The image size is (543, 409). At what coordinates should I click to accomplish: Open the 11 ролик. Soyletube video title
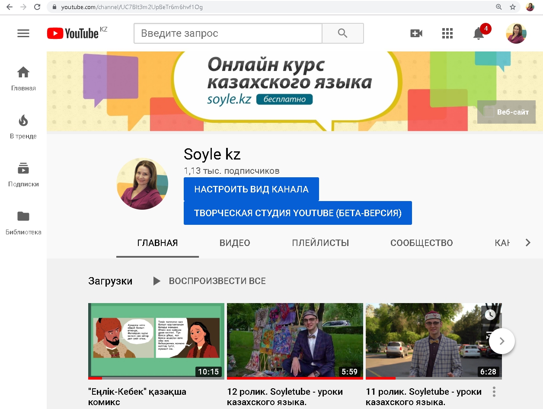point(424,397)
